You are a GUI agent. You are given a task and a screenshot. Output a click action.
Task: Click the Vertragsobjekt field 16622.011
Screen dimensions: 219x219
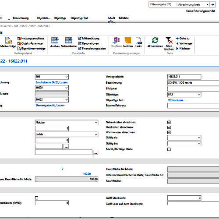[x=184, y=77]
